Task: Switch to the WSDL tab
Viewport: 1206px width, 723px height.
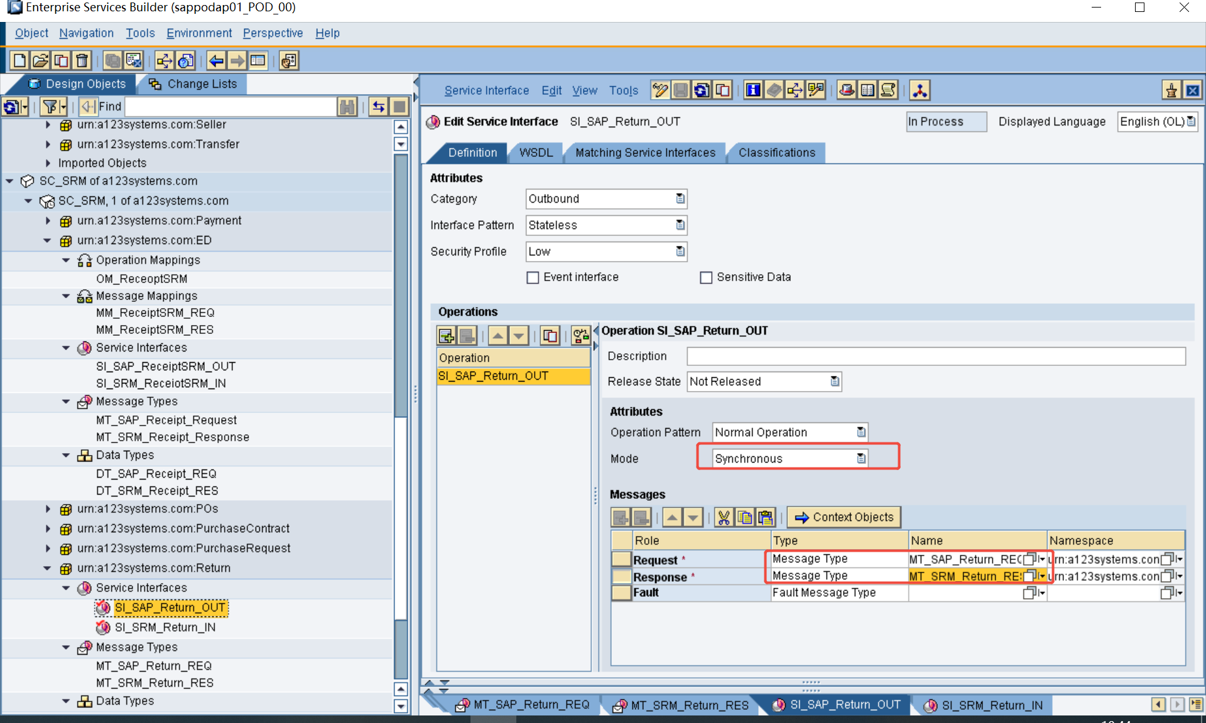Action: tap(536, 153)
